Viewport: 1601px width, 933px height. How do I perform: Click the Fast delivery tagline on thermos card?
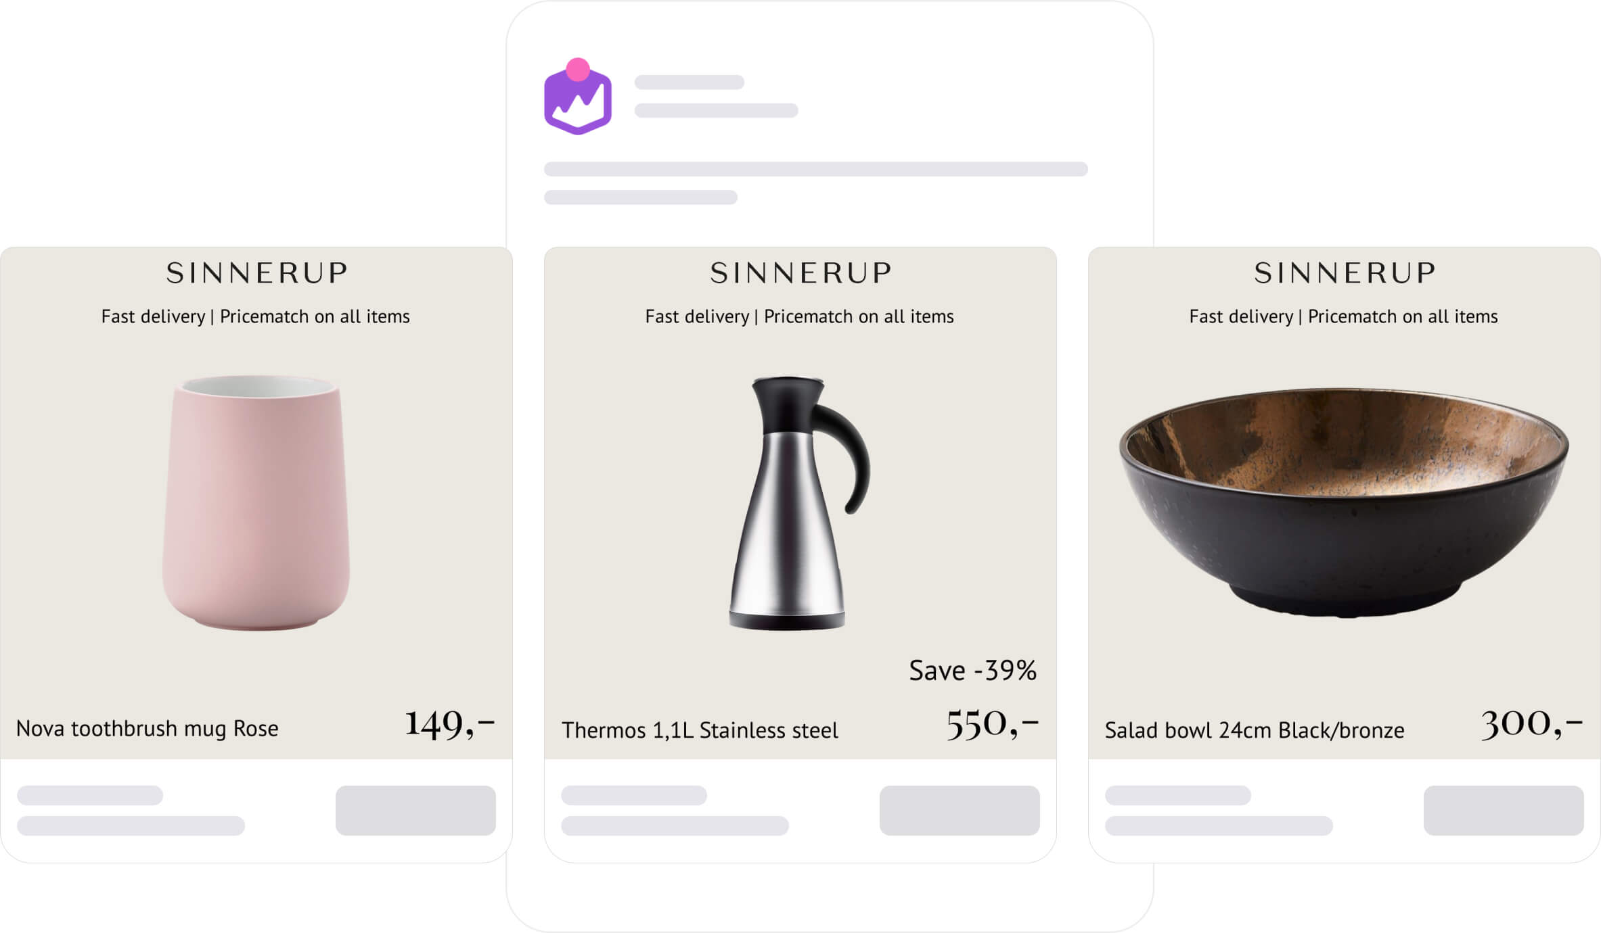pos(799,316)
